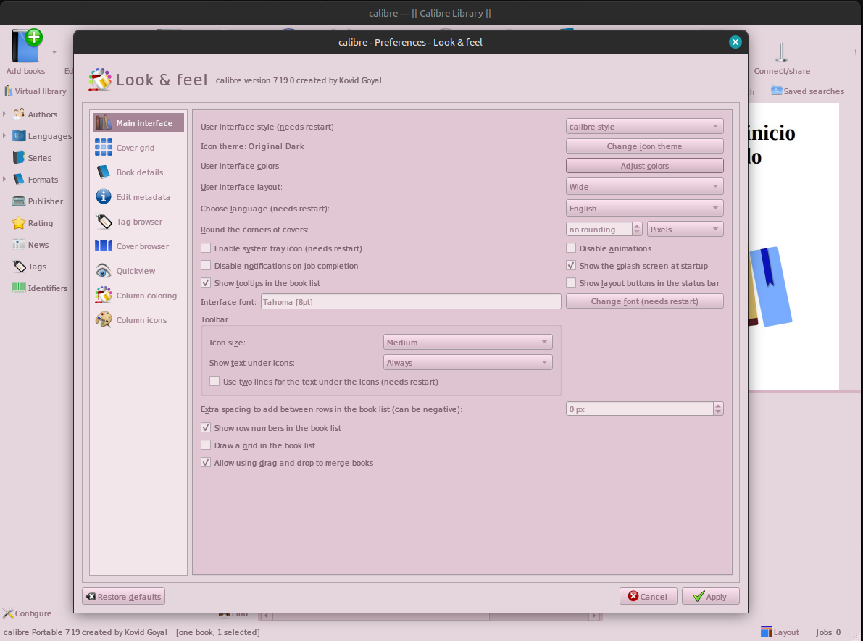Click the Series icon in tag browser
863x641 pixels.
coord(19,157)
